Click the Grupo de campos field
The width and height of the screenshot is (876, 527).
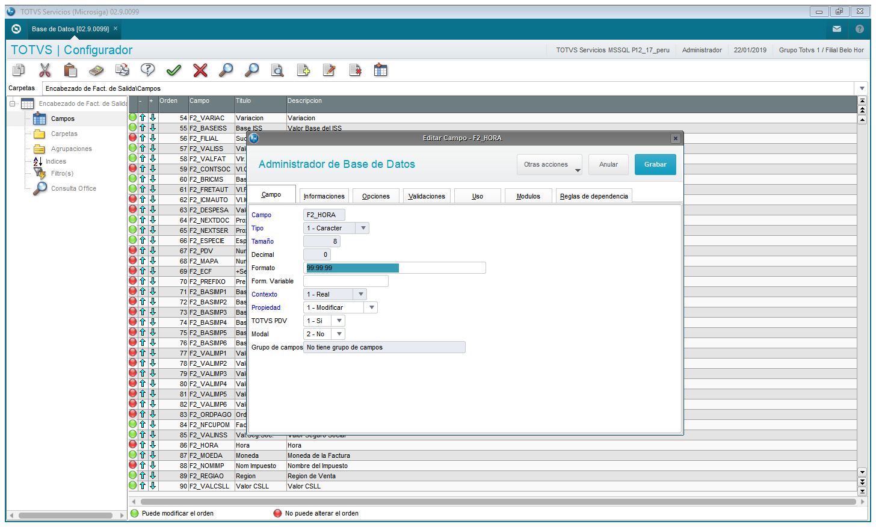[384, 347]
